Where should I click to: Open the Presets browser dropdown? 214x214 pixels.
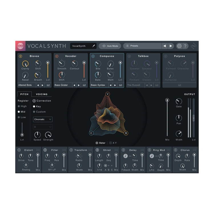pyautogui.click(x=142, y=46)
